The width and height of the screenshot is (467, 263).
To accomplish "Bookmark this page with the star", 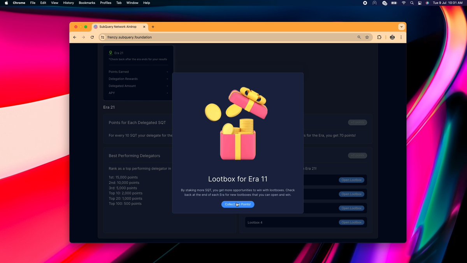I will pyautogui.click(x=367, y=37).
